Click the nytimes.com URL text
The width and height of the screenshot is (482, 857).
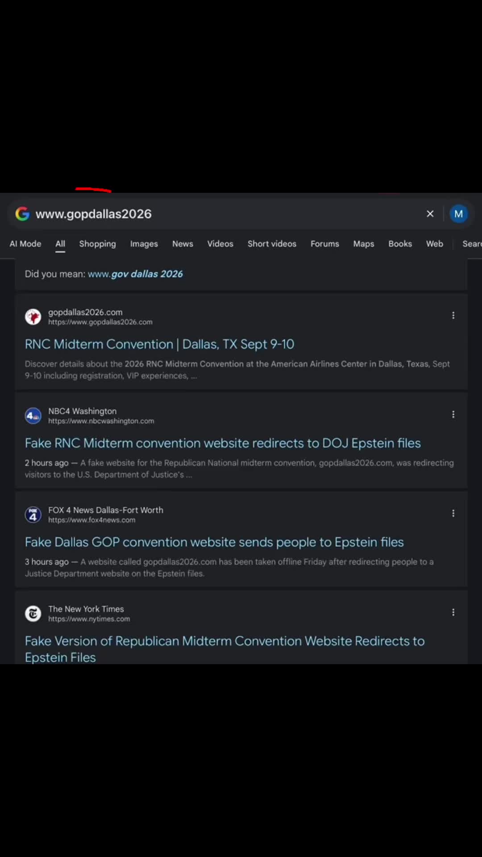coord(89,620)
